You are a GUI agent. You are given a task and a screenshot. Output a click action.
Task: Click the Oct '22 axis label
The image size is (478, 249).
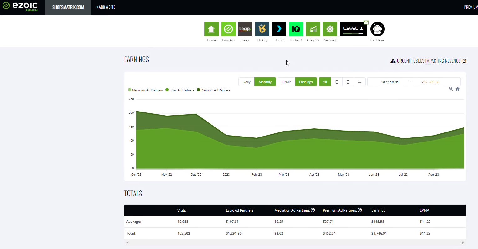(x=136, y=175)
